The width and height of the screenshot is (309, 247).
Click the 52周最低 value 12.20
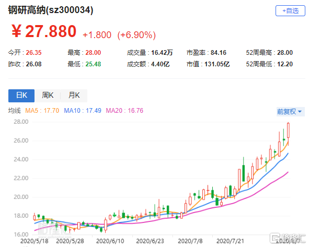pyautogui.click(x=285, y=64)
